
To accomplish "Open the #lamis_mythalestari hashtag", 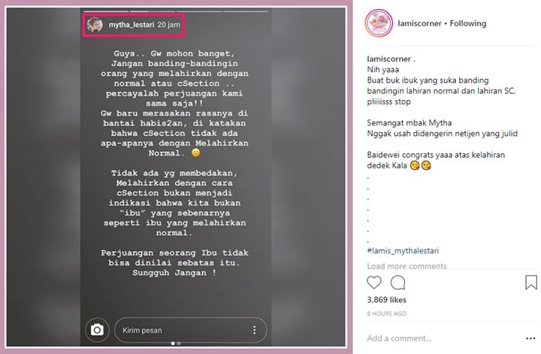I will 403,250.
